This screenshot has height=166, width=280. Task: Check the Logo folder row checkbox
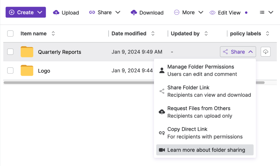tap(10, 71)
